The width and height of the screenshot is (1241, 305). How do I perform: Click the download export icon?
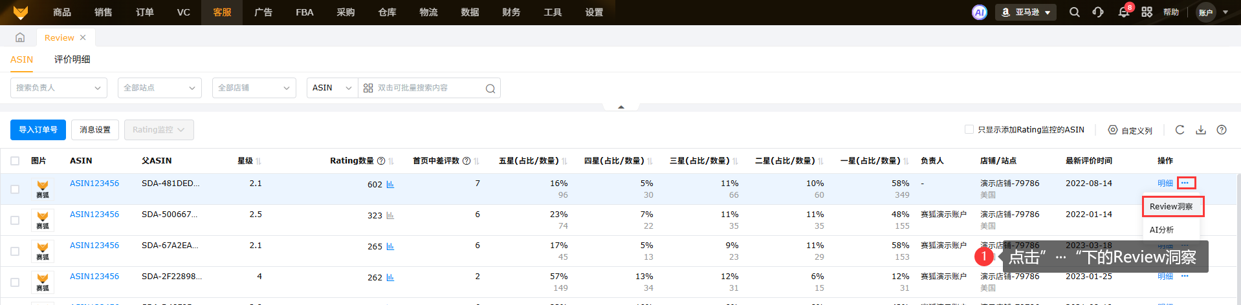[x=1201, y=130]
